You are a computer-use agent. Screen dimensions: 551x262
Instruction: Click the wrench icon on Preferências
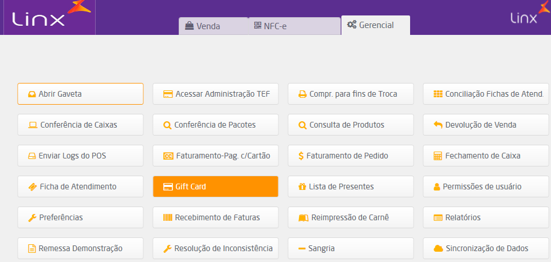pos(32,217)
